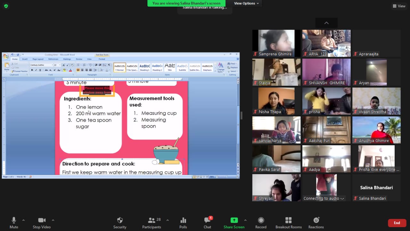Click the text 'One lemon' in document
Image resolution: width=410 pixels, height=231 pixels.
click(x=89, y=107)
